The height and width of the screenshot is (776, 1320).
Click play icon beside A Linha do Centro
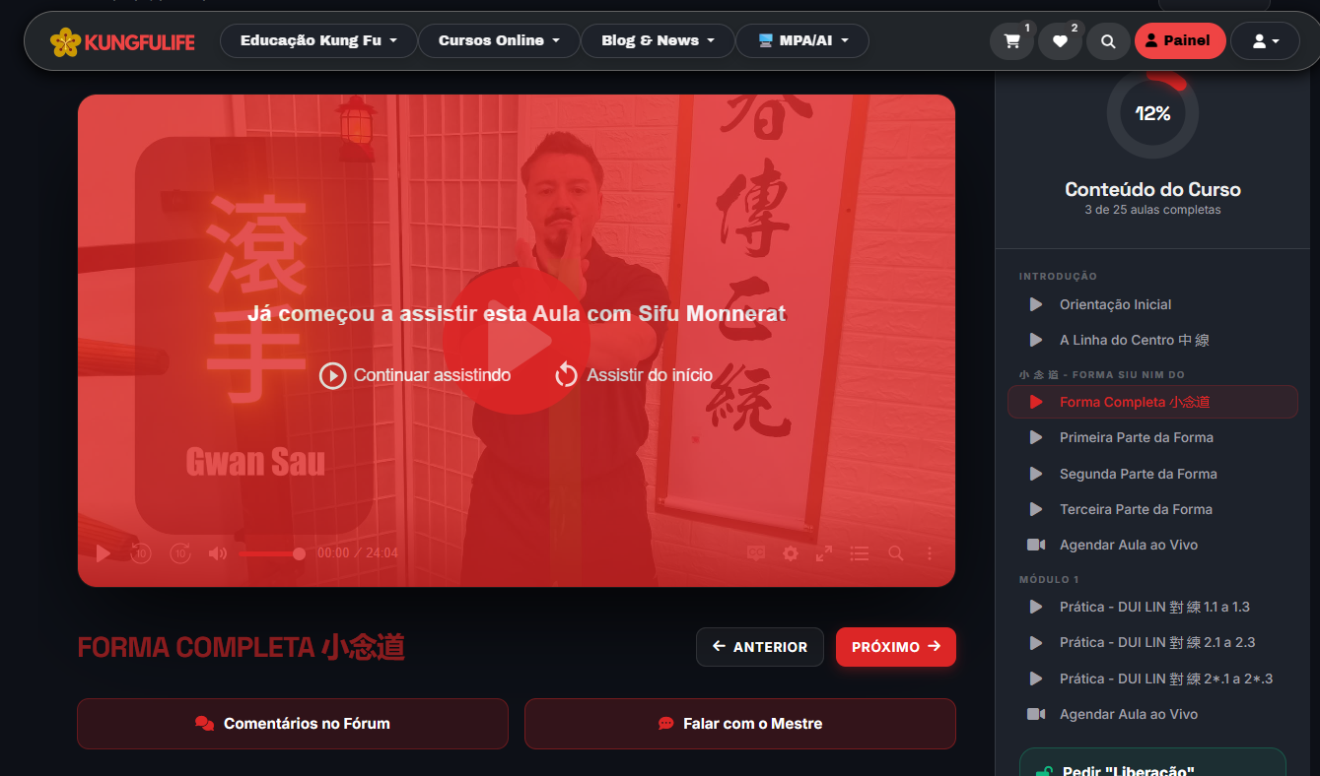(1036, 340)
